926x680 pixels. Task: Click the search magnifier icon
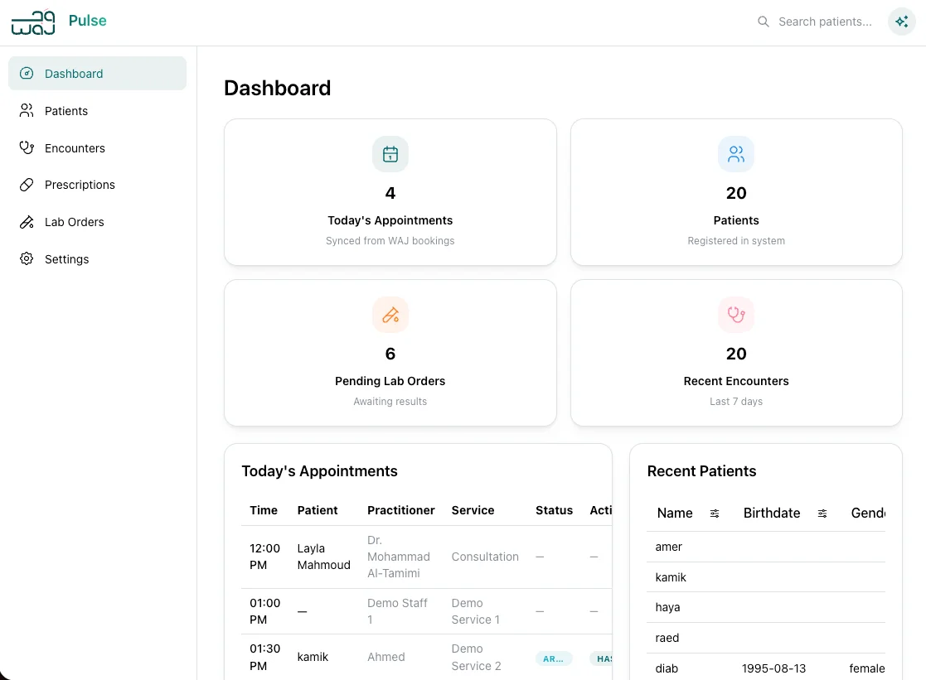click(x=764, y=22)
